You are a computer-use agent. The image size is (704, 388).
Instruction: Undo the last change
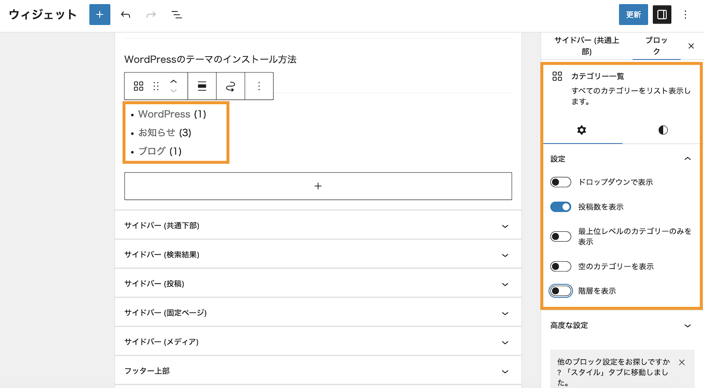tap(125, 15)
